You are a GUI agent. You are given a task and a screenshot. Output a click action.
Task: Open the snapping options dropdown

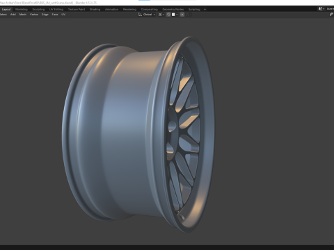point(175,15)
